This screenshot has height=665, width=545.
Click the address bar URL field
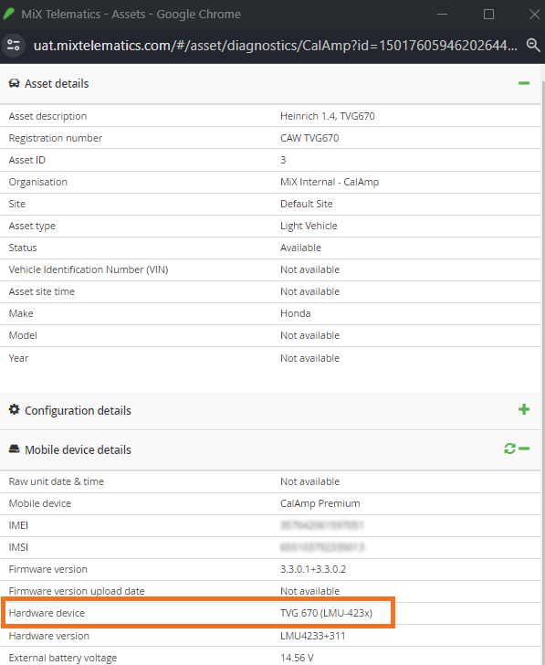[x=276, y=46]
